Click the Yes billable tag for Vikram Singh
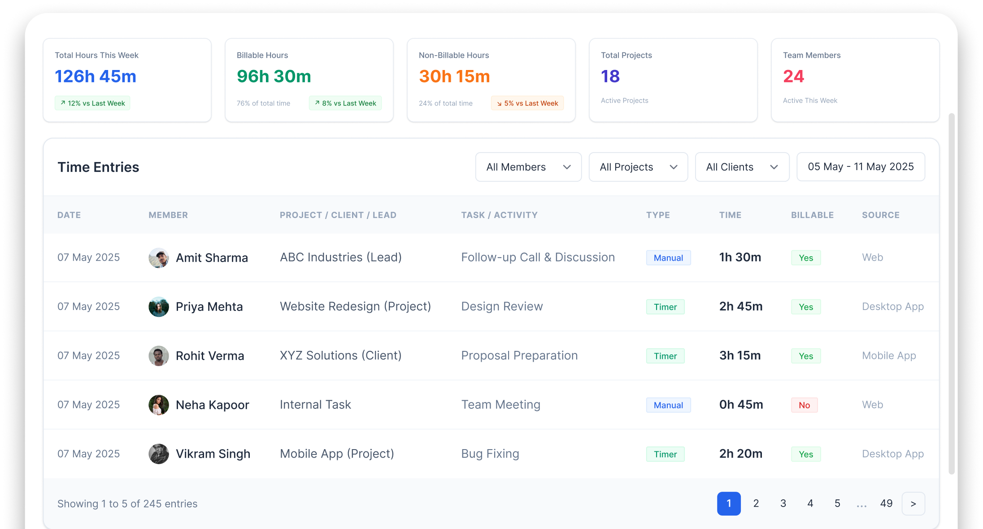Viewport: 983px width, 529px height. 806,454
